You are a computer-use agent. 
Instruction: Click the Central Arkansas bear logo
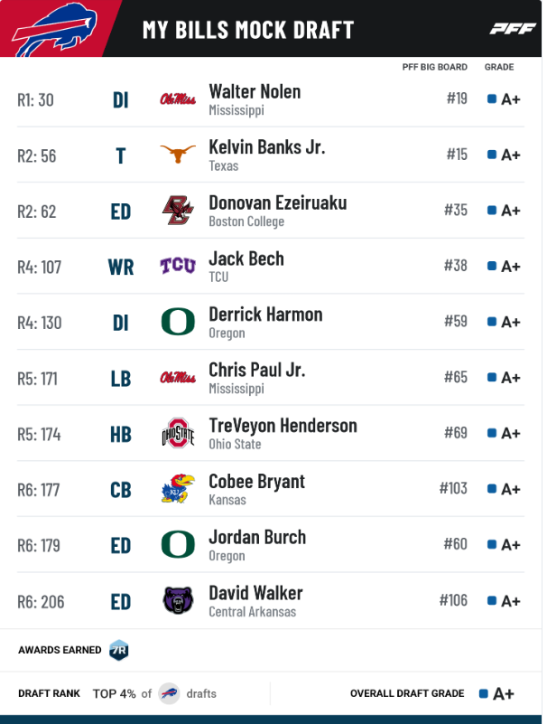click(x=178, y=600)
